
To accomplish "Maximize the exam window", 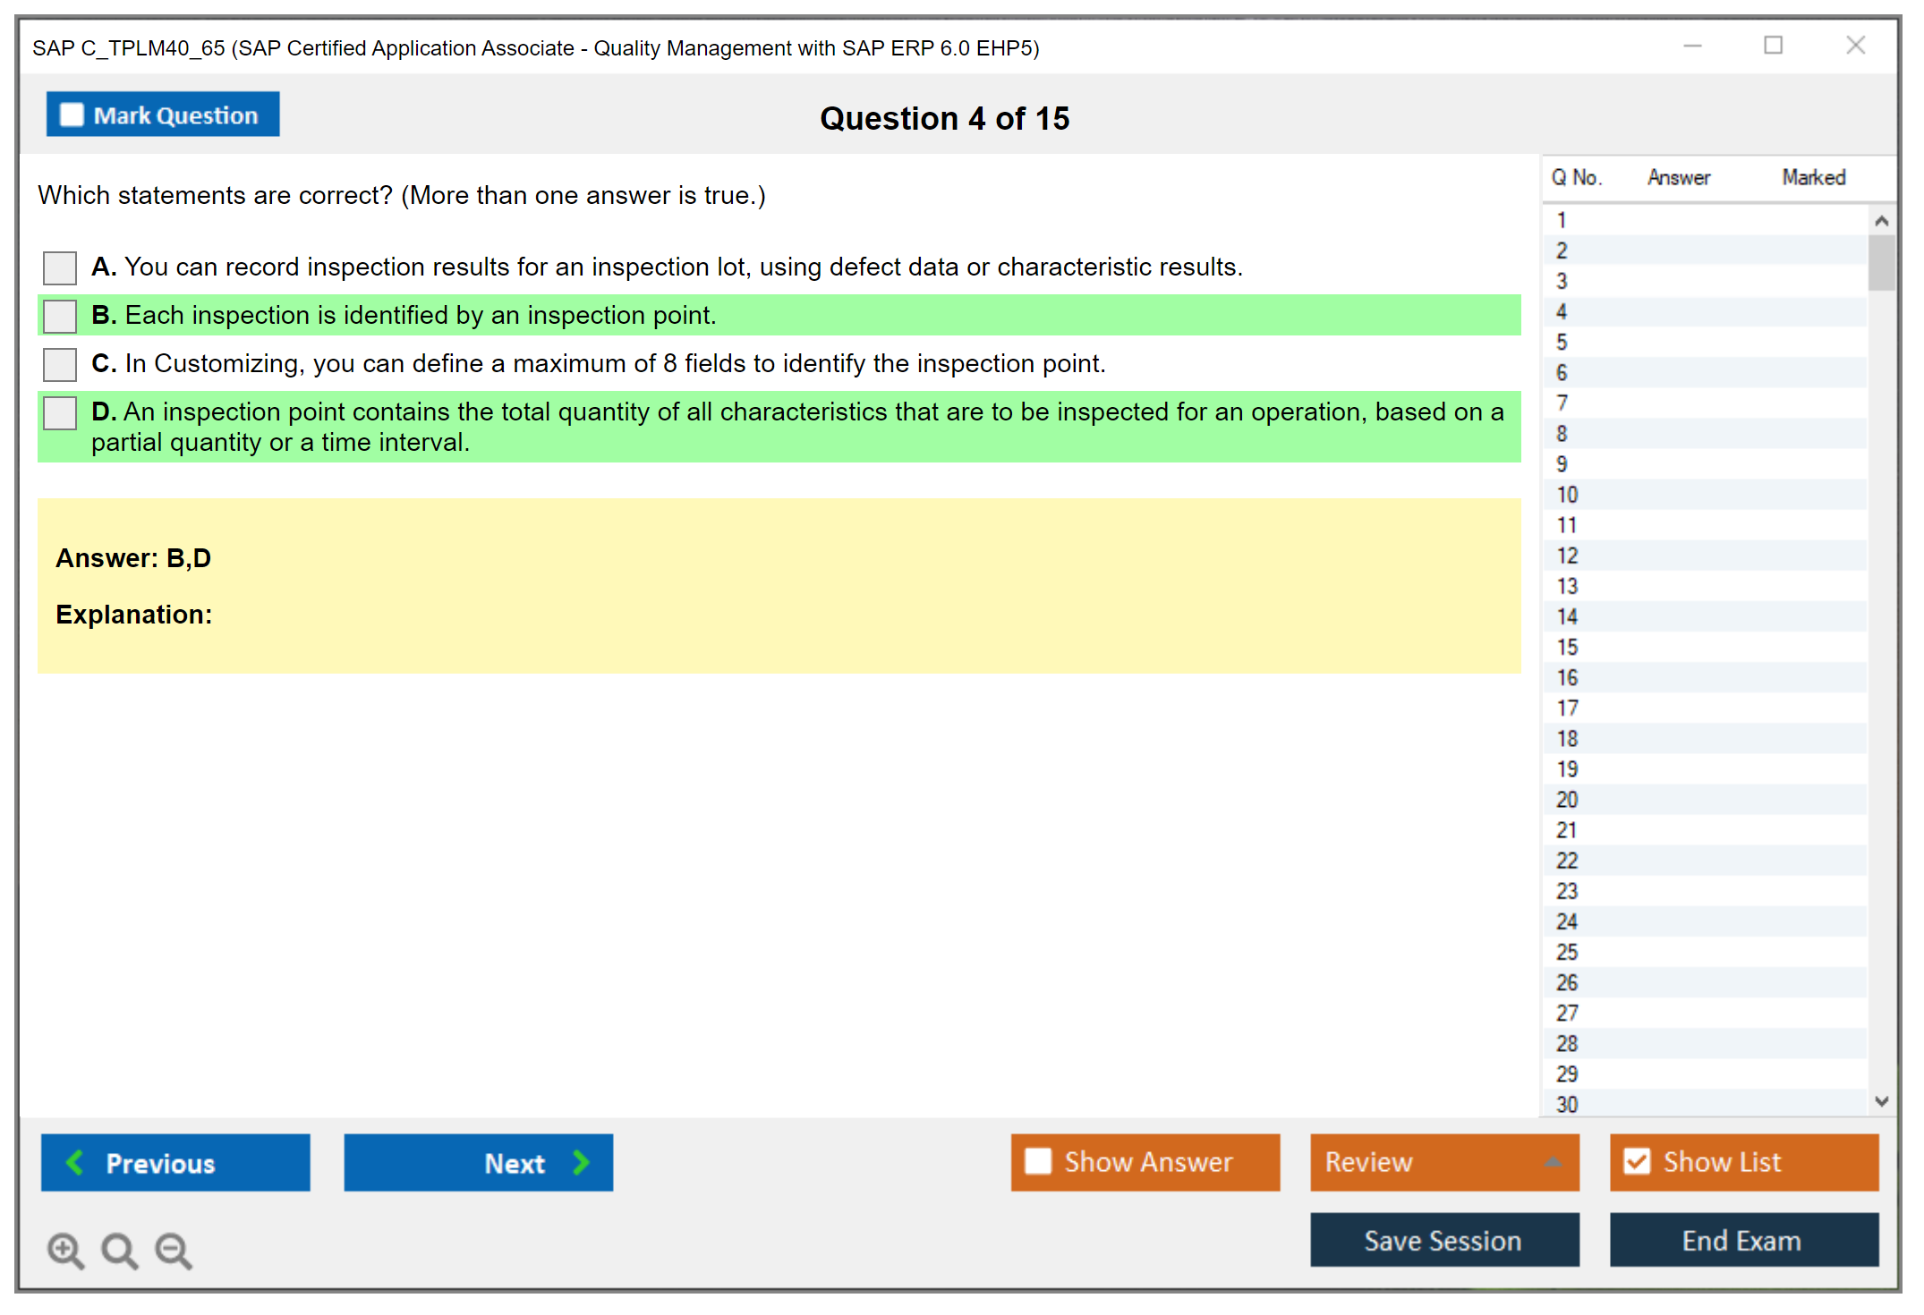I will point(1773,46).
